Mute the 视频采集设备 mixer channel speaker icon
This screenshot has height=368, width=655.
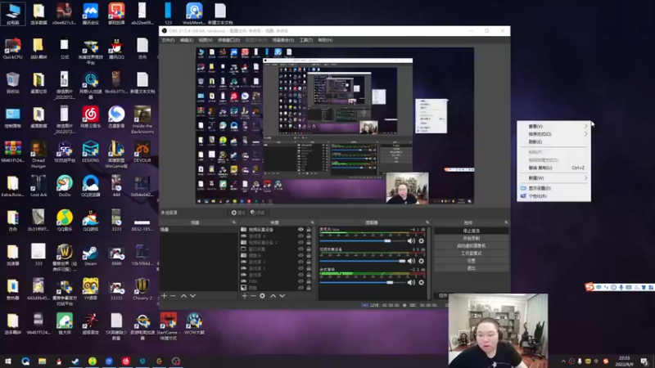pos(411,261)
